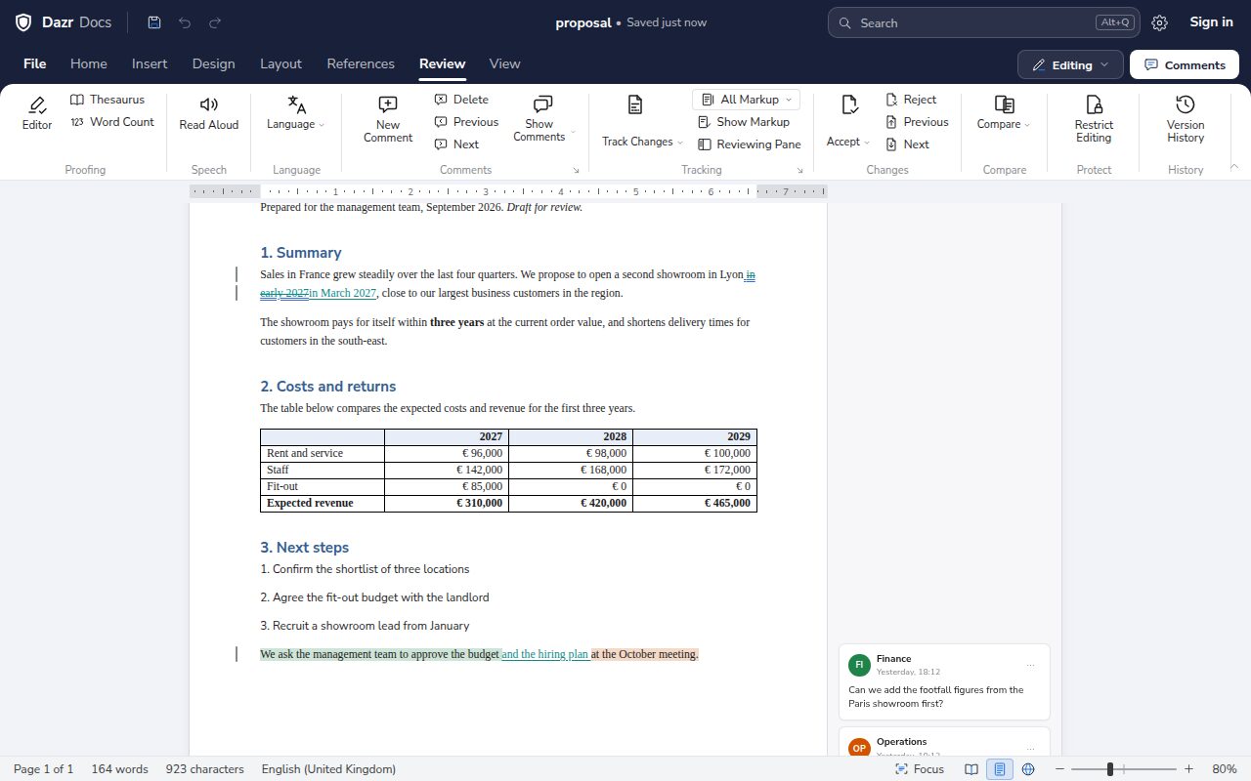Expand the Accept dropdown
The image size is (1251, 781).
pos(848,121)
